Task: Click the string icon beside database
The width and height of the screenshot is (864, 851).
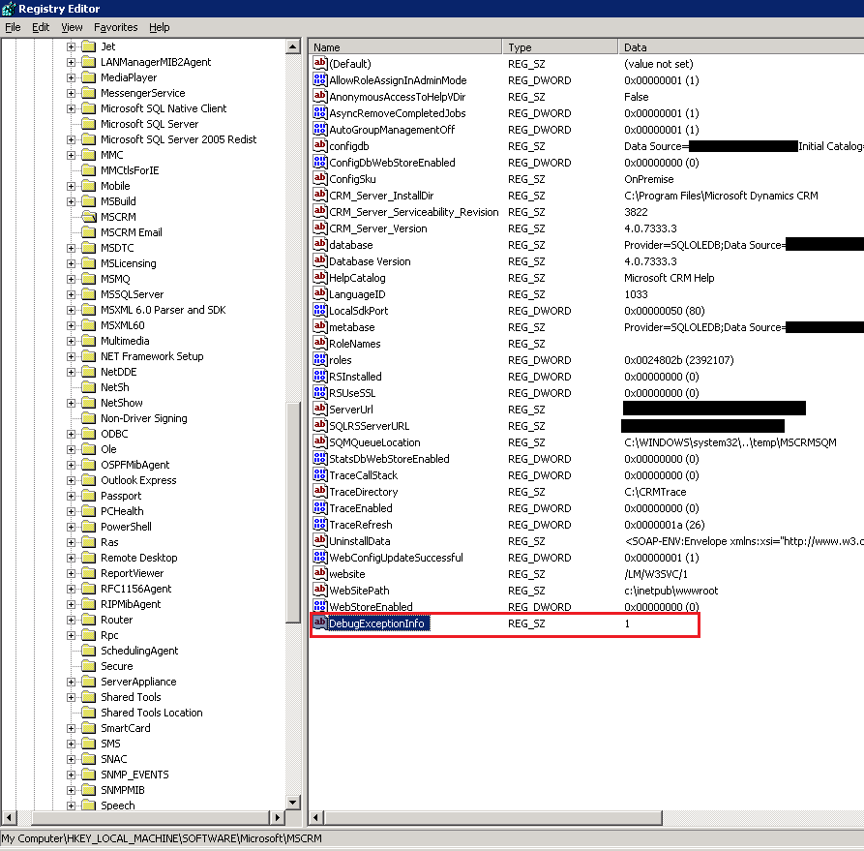Action: [x=319, y=244]
